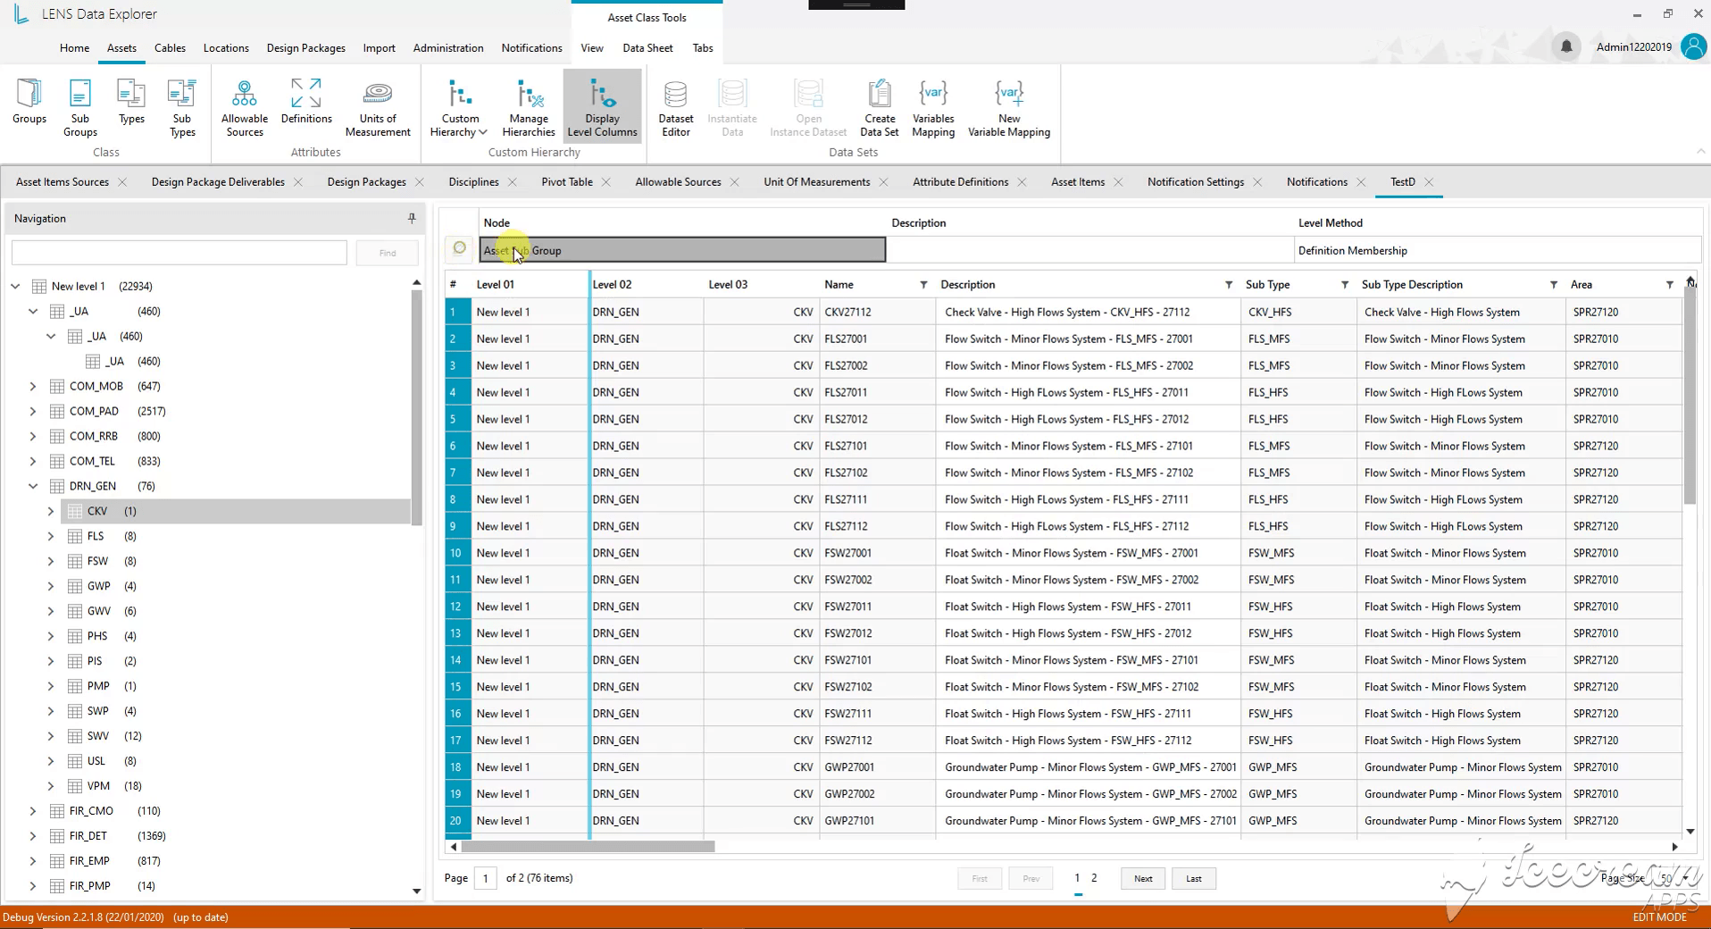The width and height of the screenshot is (1711, 929).
Task: Expand the COM_PAD tree node
Action: click(33, 411)
